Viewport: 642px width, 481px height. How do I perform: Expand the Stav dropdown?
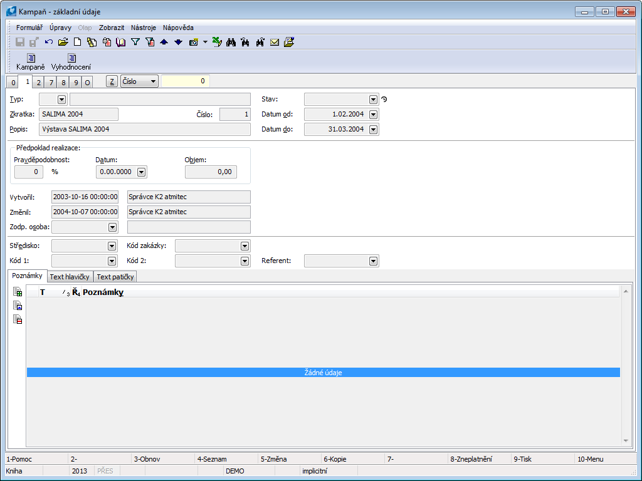pos(374,99)
